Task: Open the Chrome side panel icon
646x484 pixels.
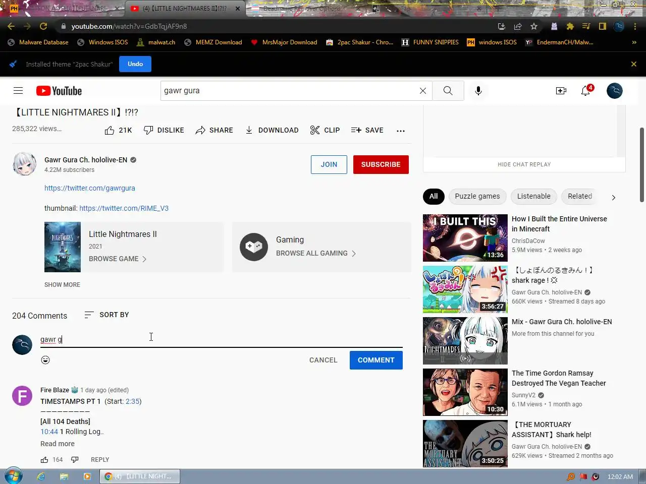Action: pyautogui.click(x=602, y=26)
